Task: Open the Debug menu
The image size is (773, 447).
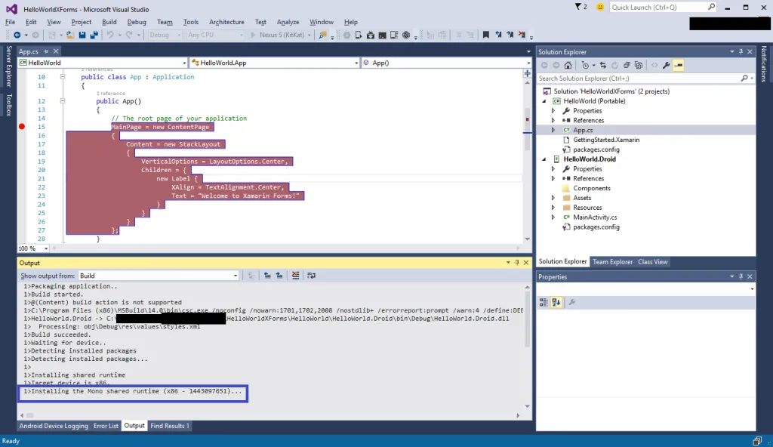Action: [x=137, y=22]
